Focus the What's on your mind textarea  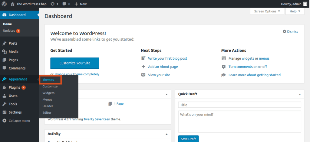(x=240, y=121)
